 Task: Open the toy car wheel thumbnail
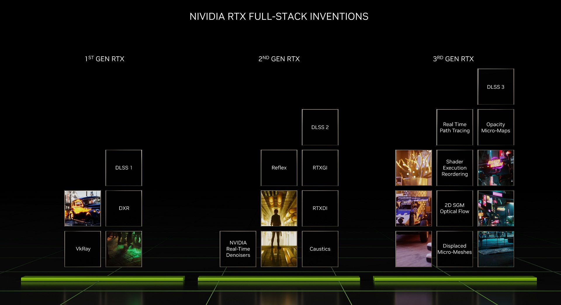click(414, 249)
